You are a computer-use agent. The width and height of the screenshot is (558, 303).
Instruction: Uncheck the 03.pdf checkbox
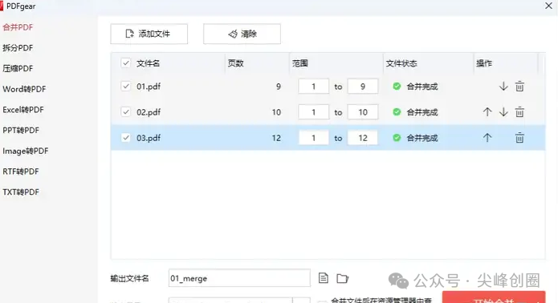pyautogui.click(x=125, y=137)
